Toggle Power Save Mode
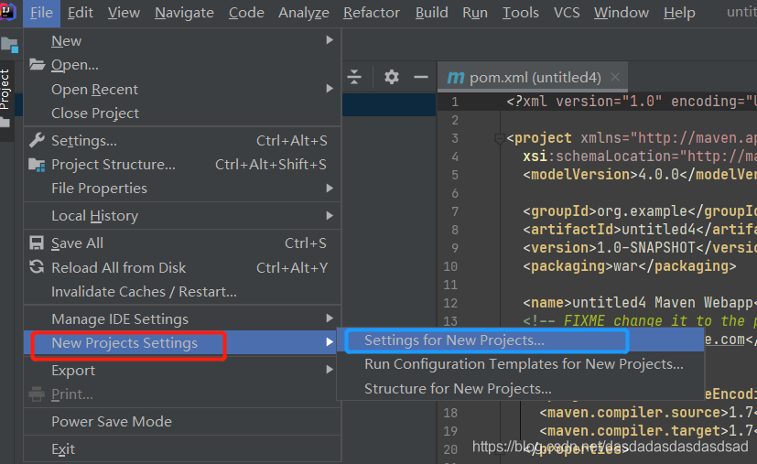757x464 pixels. coord(112,422)
